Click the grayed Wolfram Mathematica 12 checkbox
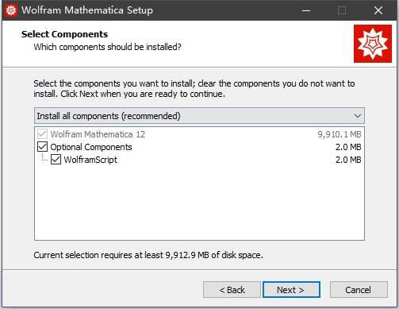The width and height of the screenshot is (399, 309). pyautogui.click(x=43, y=134)
